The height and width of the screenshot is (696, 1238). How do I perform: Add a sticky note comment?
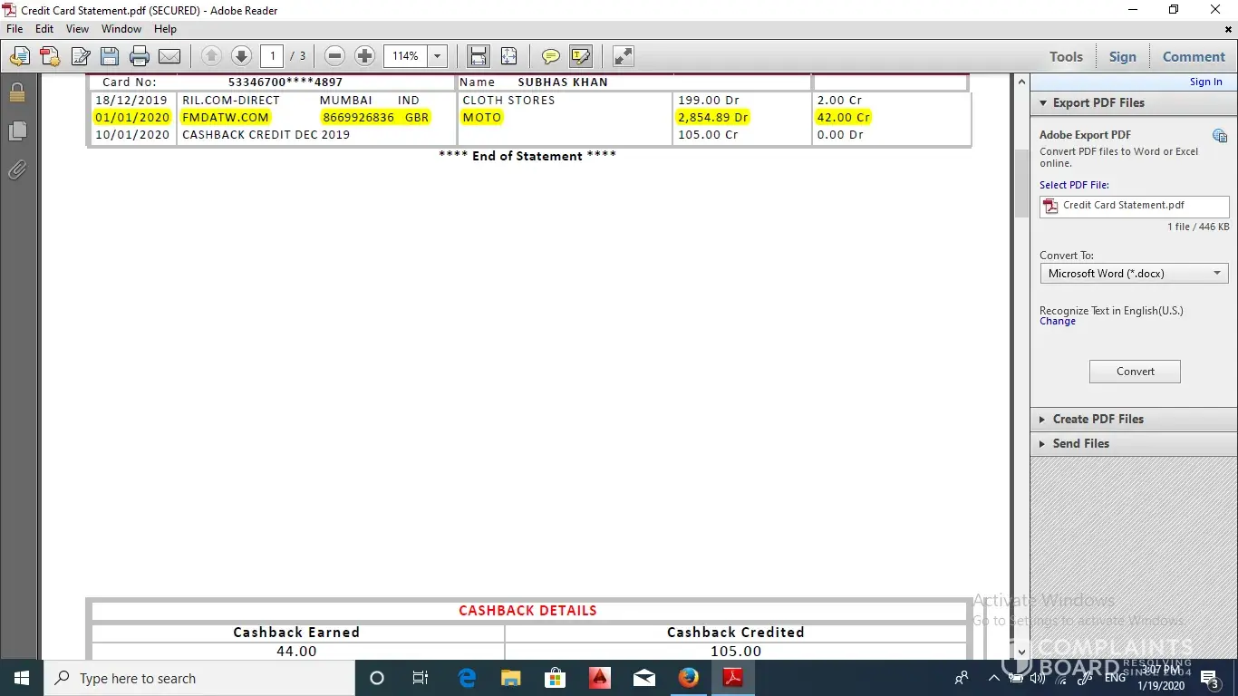[550, 56]
